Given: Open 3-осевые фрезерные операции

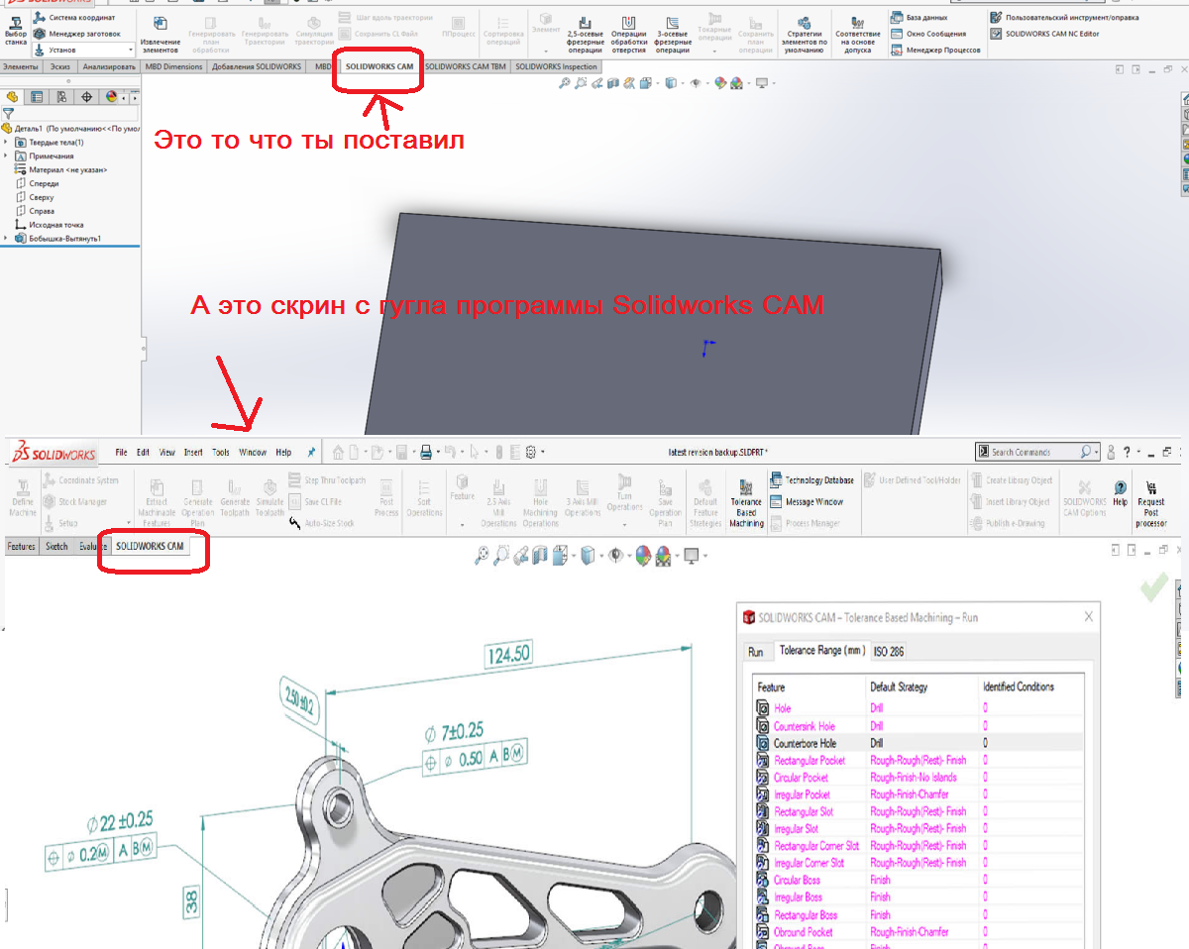Looking at the screenshot, I should (673, 34).
